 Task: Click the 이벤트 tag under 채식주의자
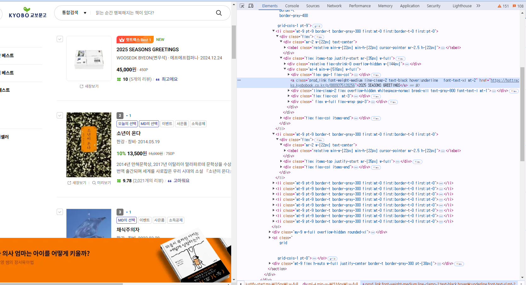145,220
